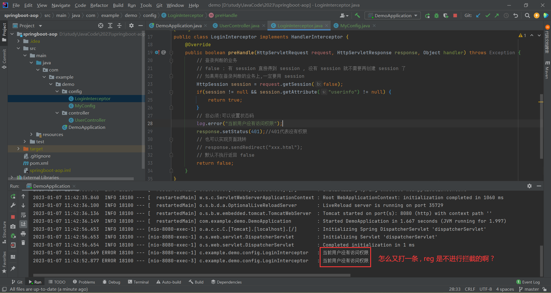This screenshot has height=293, width=551.
Task: Click UTF-8 encoding in status bar
Action: (x=486, y=289)
